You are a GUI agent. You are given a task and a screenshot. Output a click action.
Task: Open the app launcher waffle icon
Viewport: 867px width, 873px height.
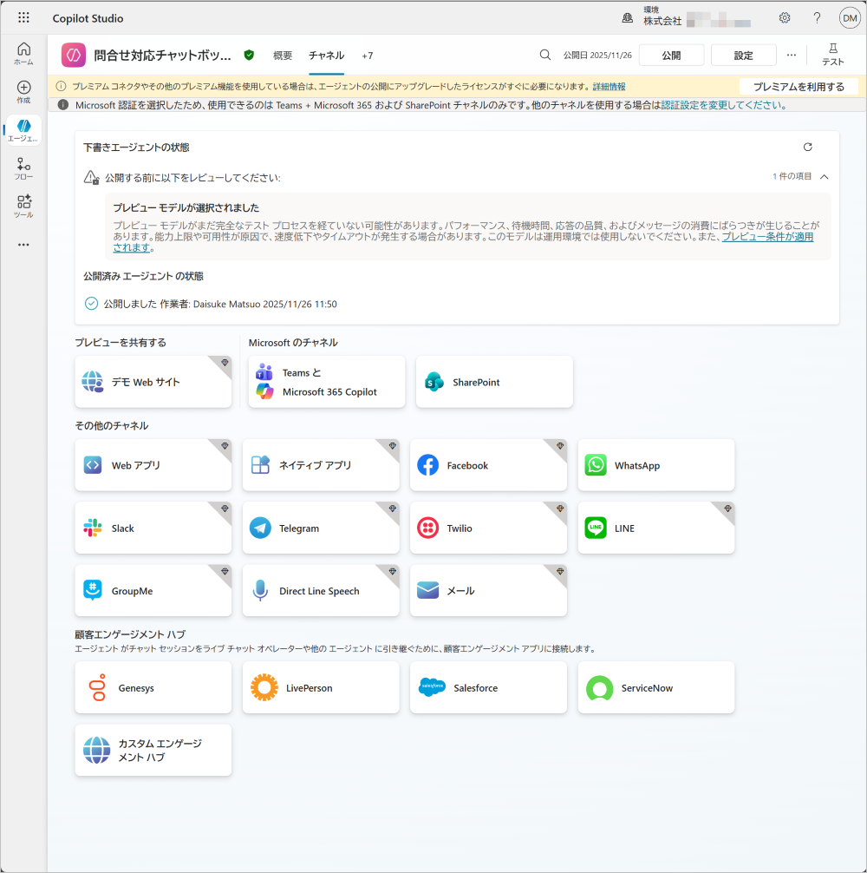tap(23, 17)
